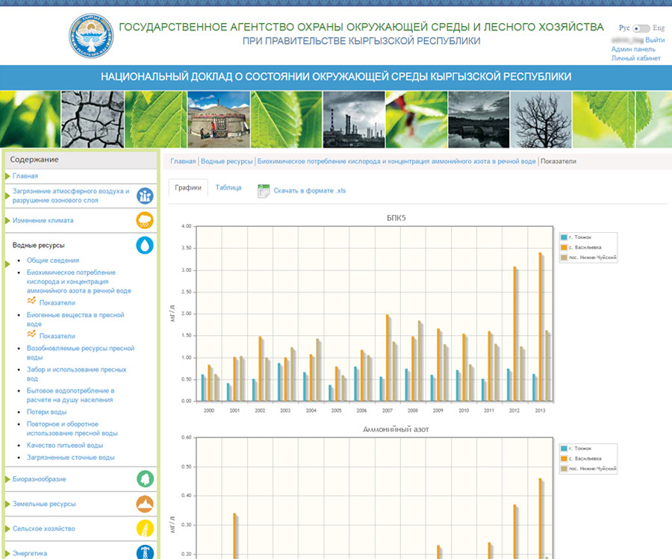Expand arrow next to Сельское хозяйство
672x559 pixels.
(x=7, y=529)
